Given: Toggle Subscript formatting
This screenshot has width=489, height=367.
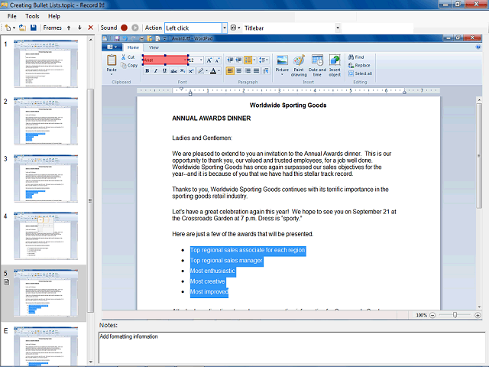Looking at the screenshot, I should (x=183, y=71).
